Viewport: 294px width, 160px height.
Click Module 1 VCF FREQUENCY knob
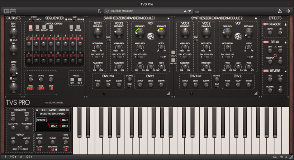pyautogui.click(x=140, y=33)
